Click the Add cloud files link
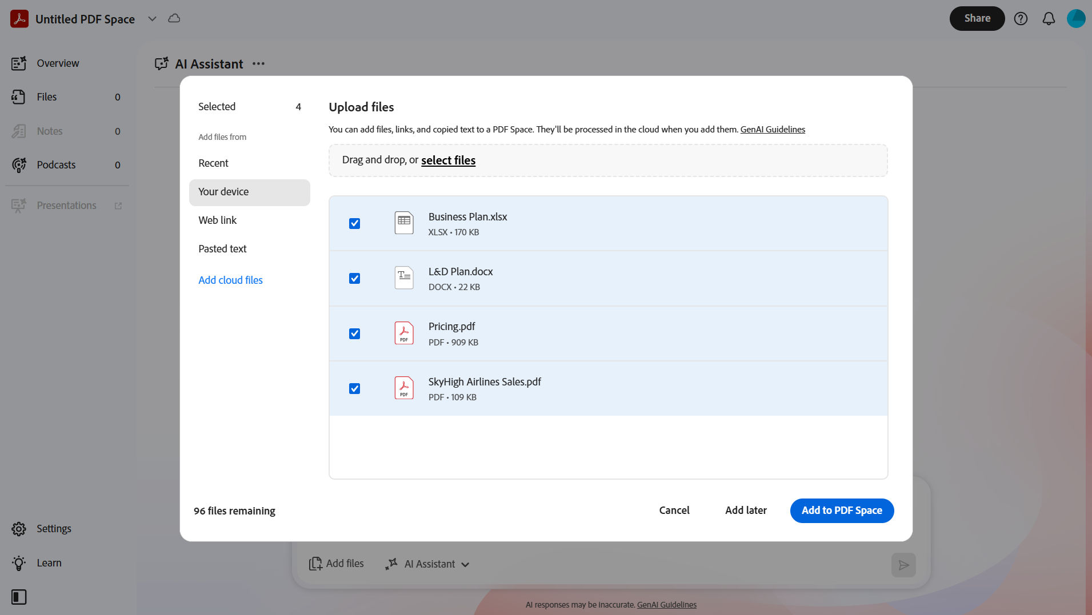The image size is (1092, 615). coord(230,280)
